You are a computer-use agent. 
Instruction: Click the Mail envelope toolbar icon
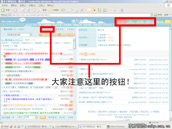[69, 10]
